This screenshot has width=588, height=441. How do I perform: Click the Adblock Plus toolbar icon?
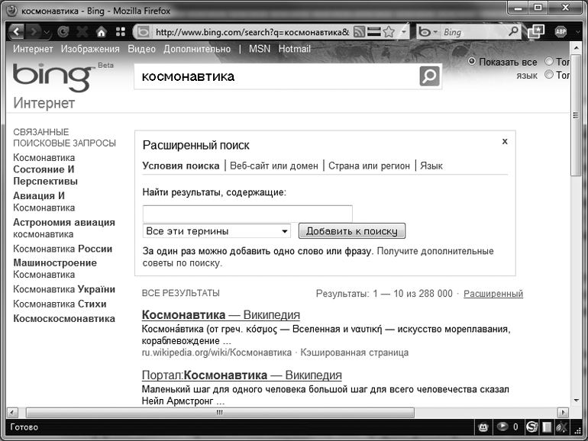pos(562,32)
